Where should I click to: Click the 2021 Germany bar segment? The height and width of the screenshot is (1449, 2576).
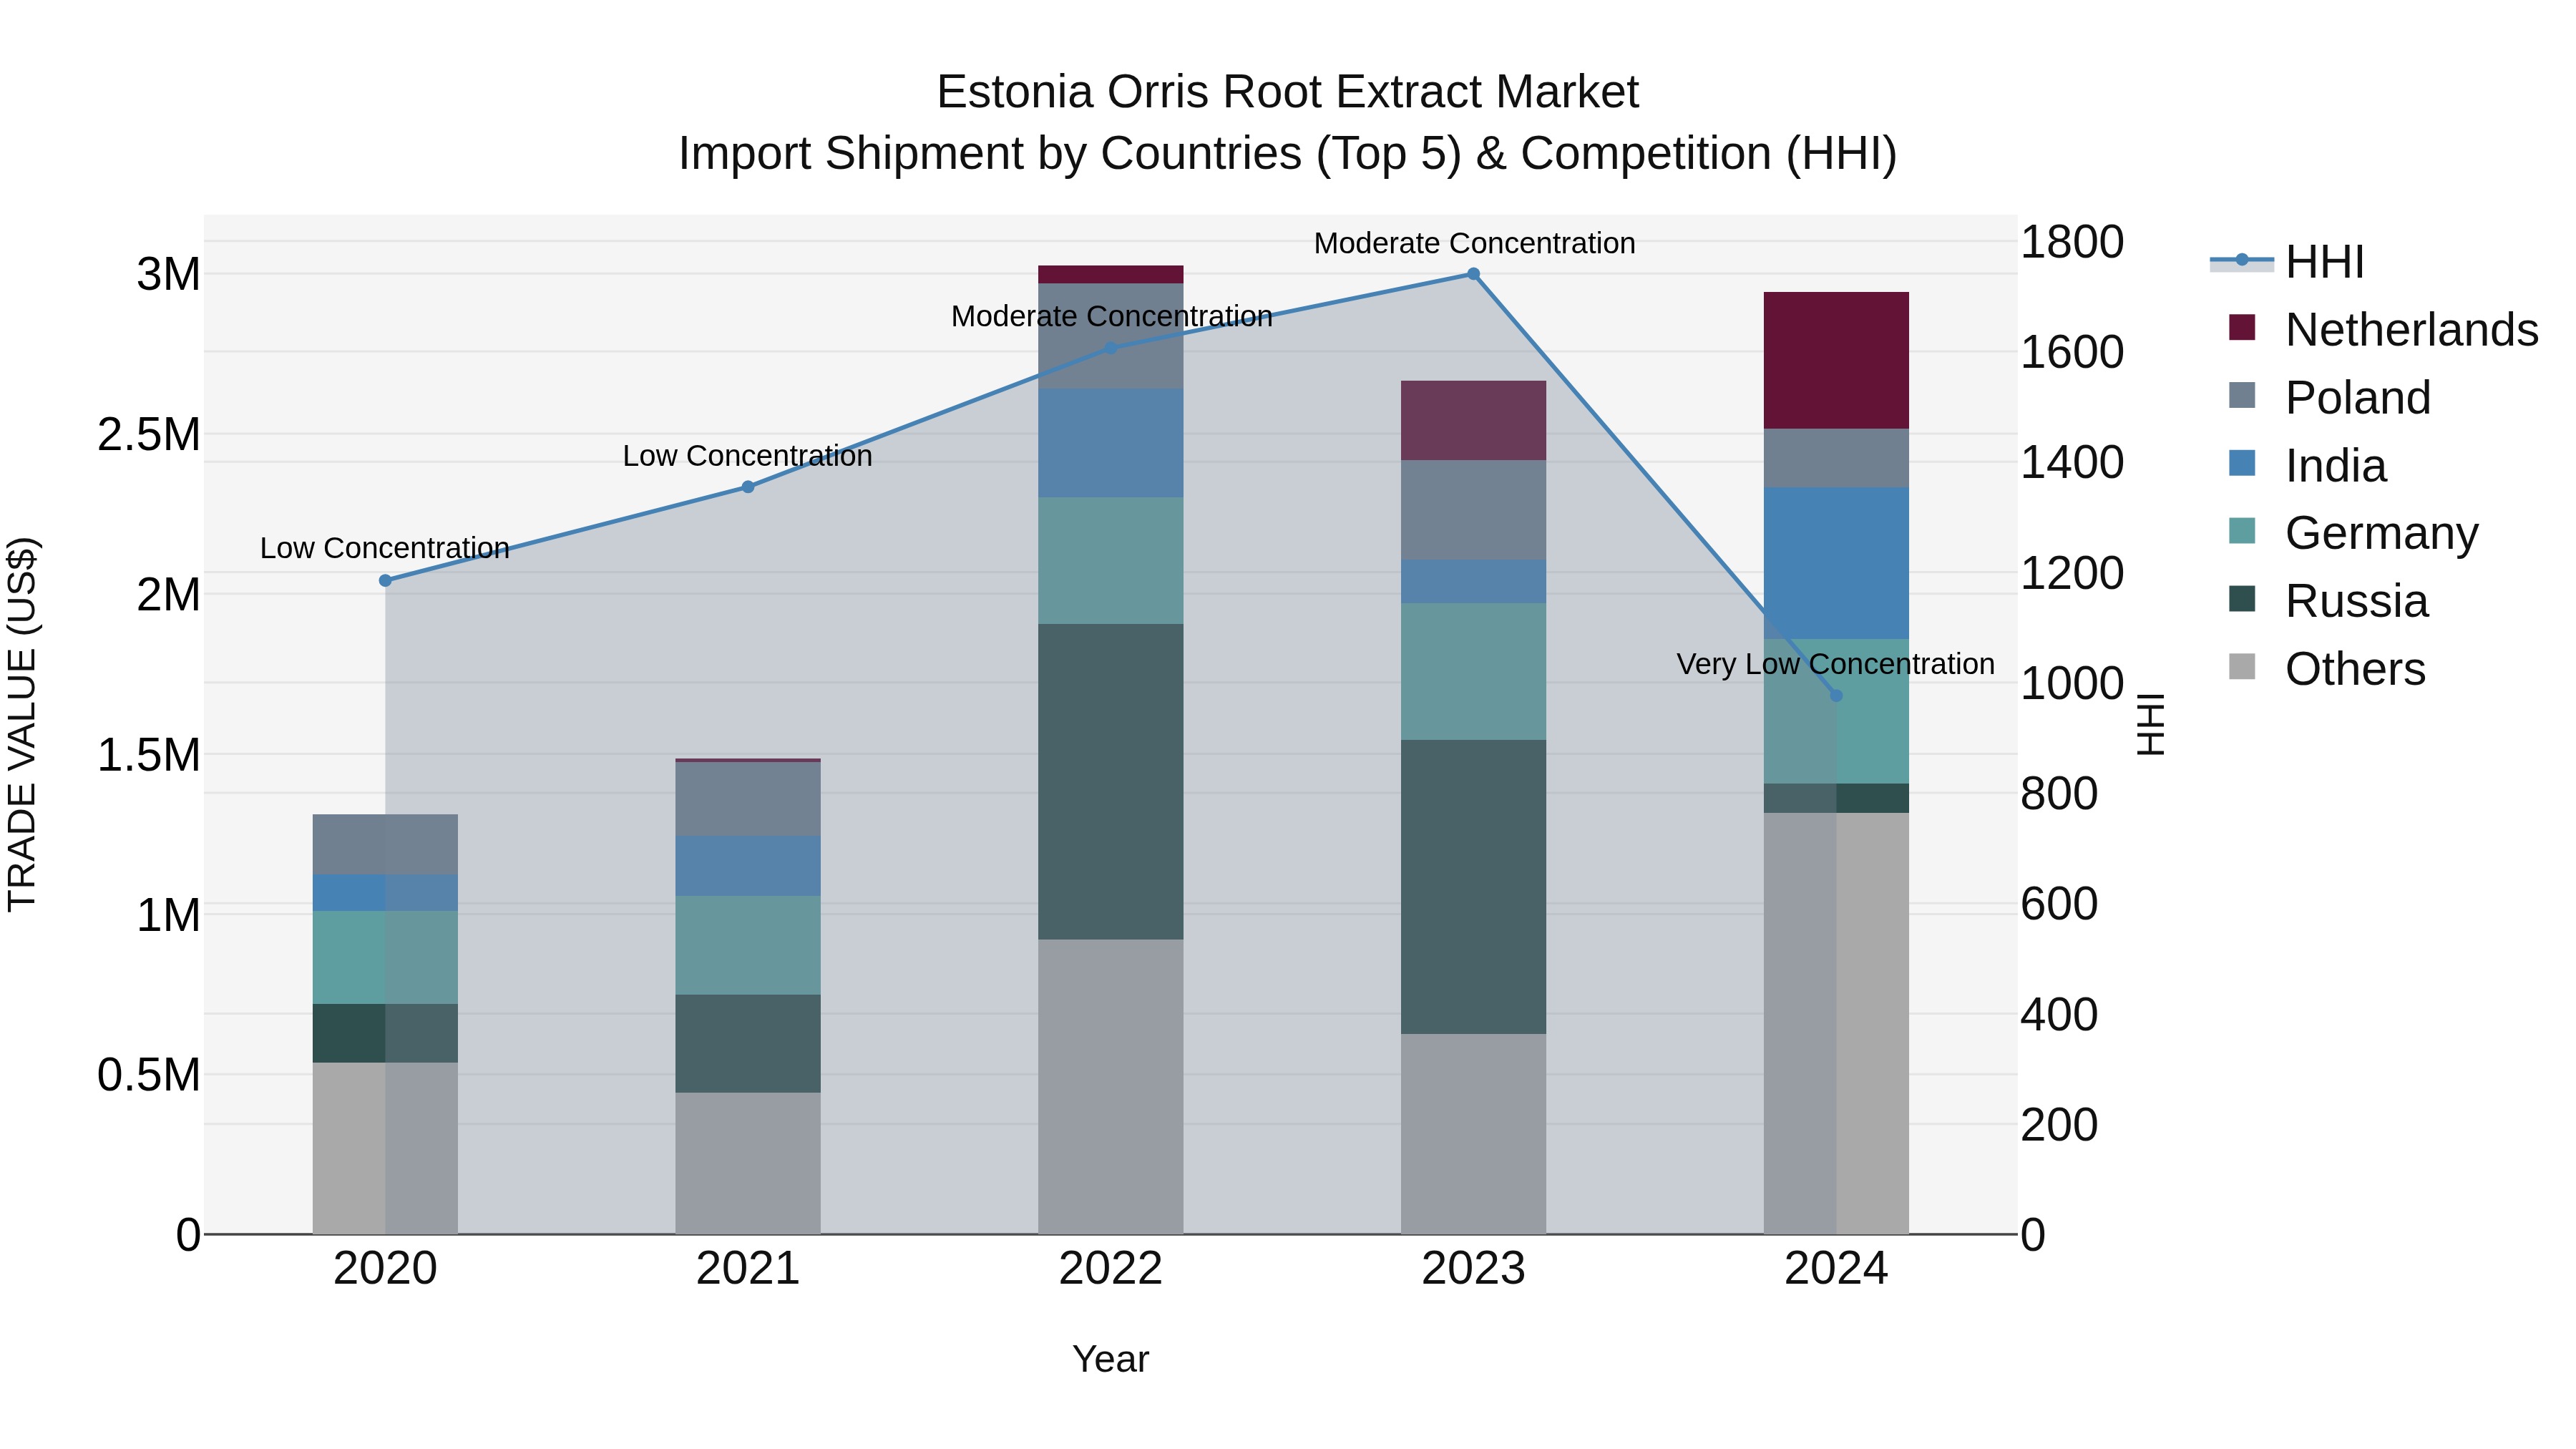748,945
